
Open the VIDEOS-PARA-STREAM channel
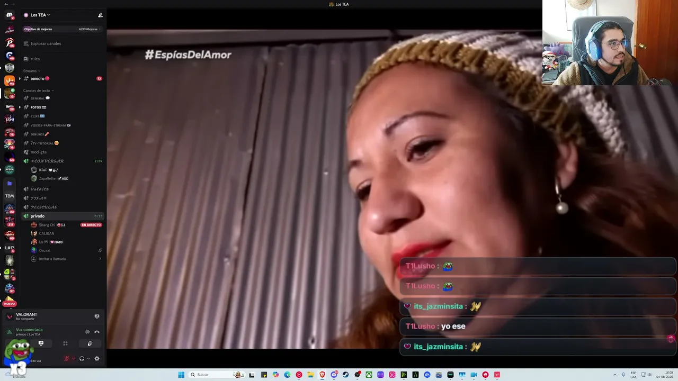tap(63, 125)
